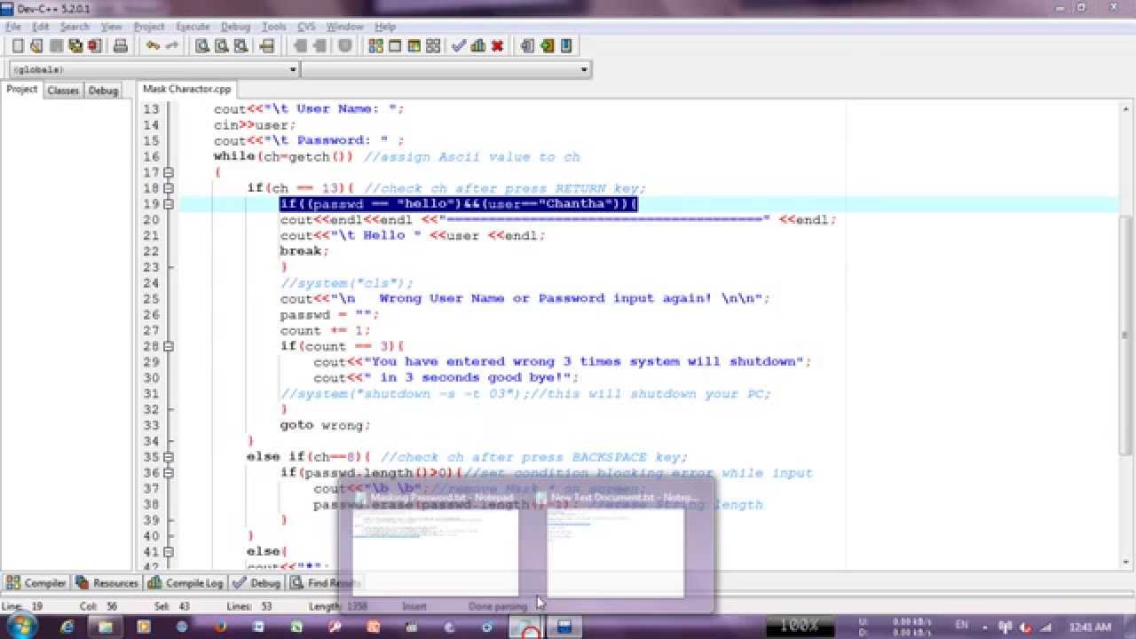Click the New file toolbar icon
This screenshot has height=639, width=1136.
click(19, 46)
